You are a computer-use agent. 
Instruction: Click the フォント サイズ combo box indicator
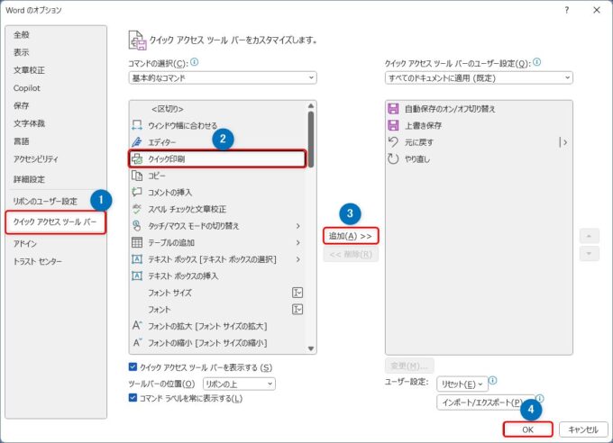297,293
